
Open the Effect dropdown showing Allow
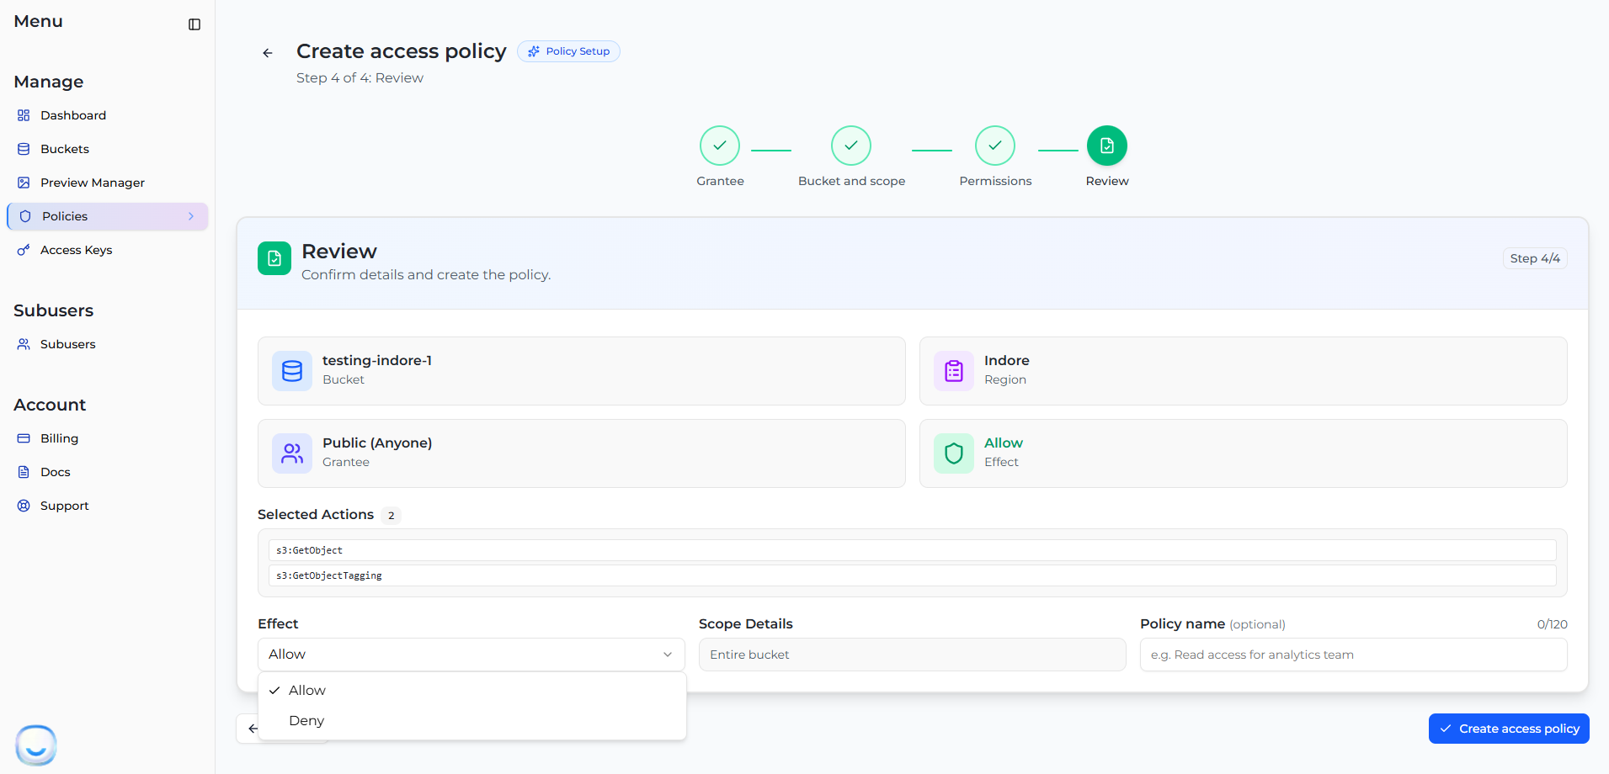[472, 655]
